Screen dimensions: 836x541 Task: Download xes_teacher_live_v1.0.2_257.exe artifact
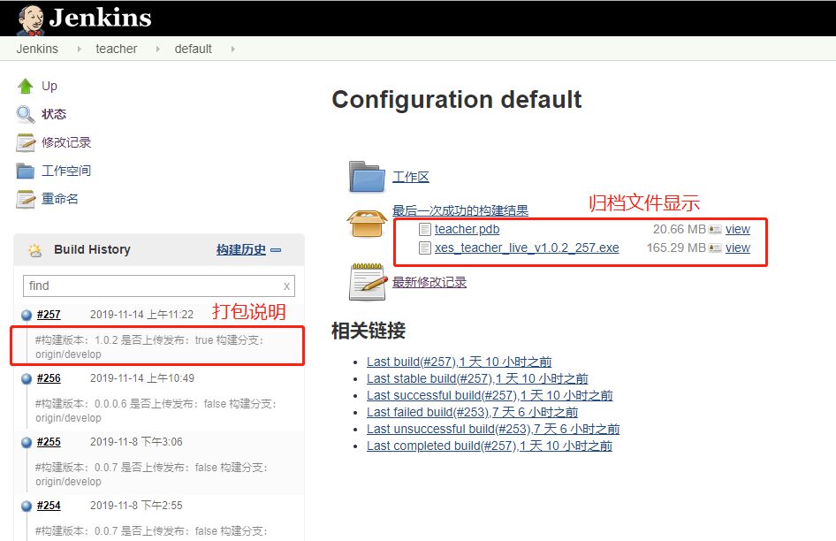(527, 248)
